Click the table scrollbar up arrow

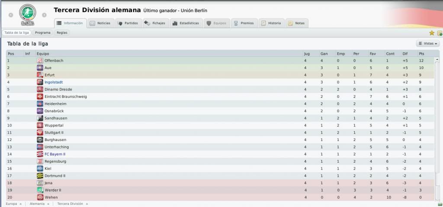click(437, 60)
